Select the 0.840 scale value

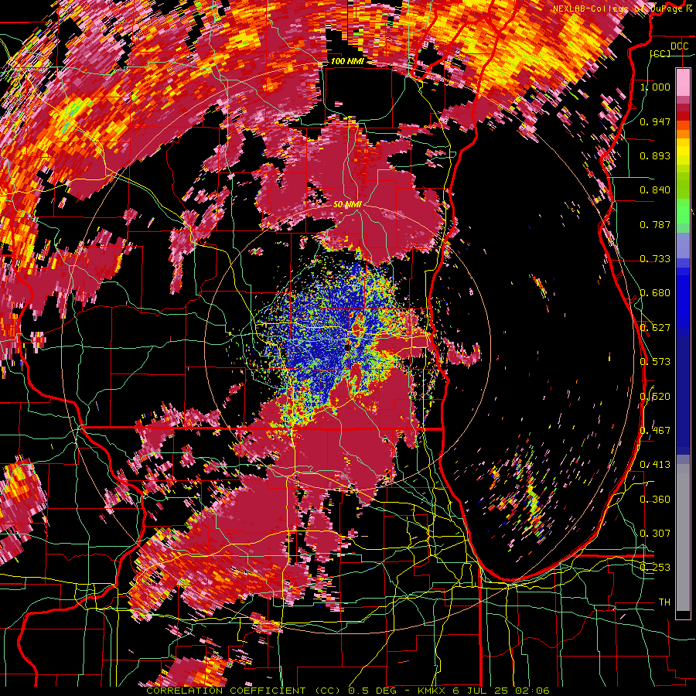[655, 190]
